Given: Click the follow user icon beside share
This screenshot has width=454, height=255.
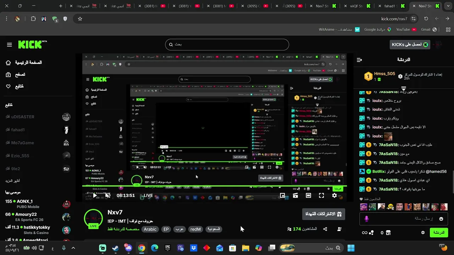Looking at the screenshot, I should coord(339,229).
